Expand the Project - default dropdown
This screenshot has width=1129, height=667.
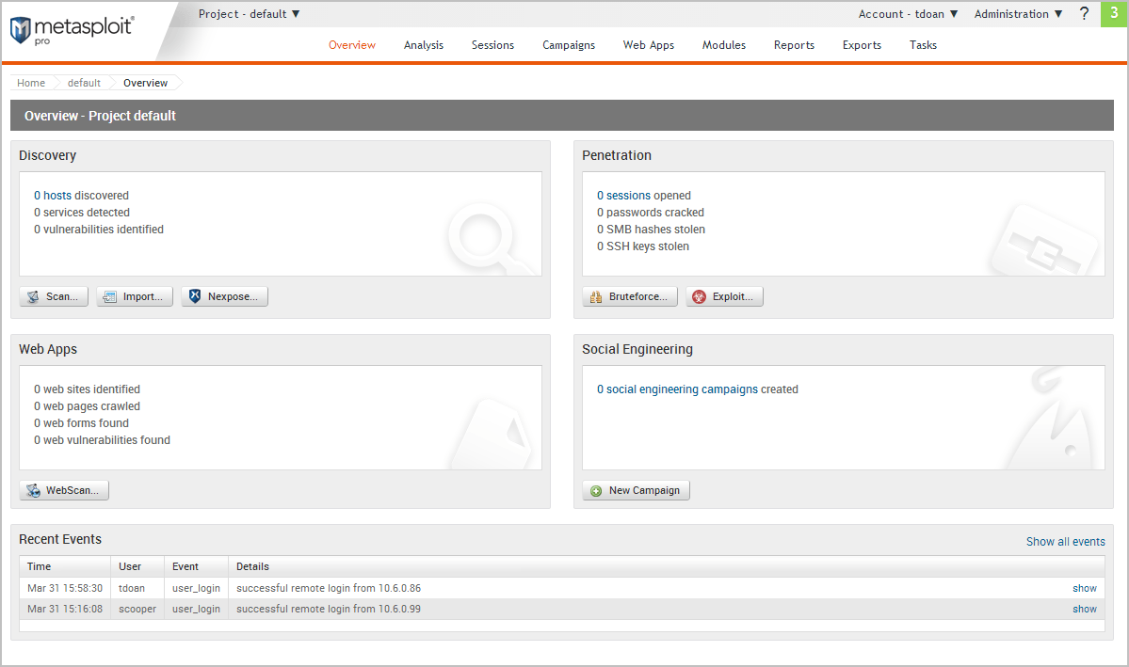pyautogui.click(x=250, y=14)
